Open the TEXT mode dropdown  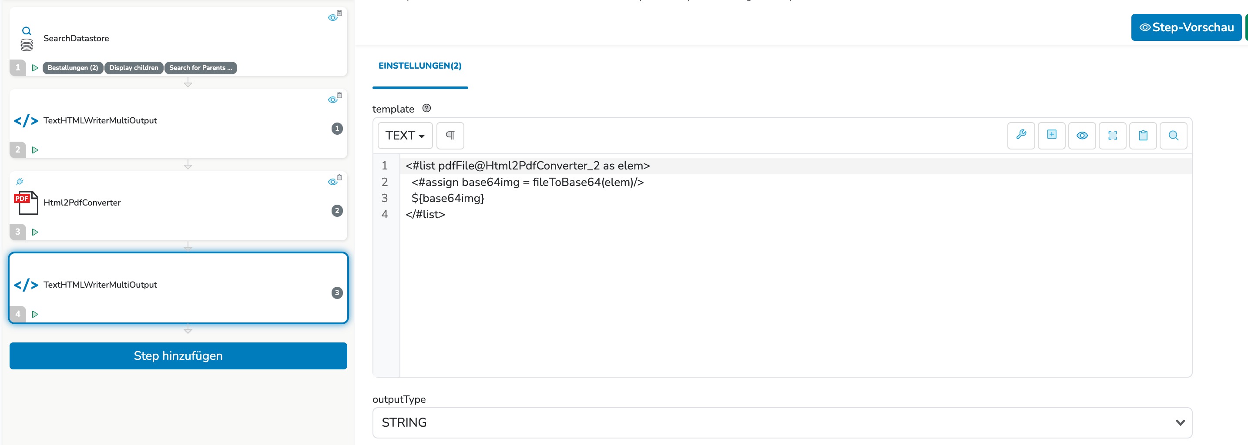405,136
